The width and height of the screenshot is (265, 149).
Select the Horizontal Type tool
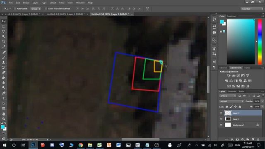4,98
